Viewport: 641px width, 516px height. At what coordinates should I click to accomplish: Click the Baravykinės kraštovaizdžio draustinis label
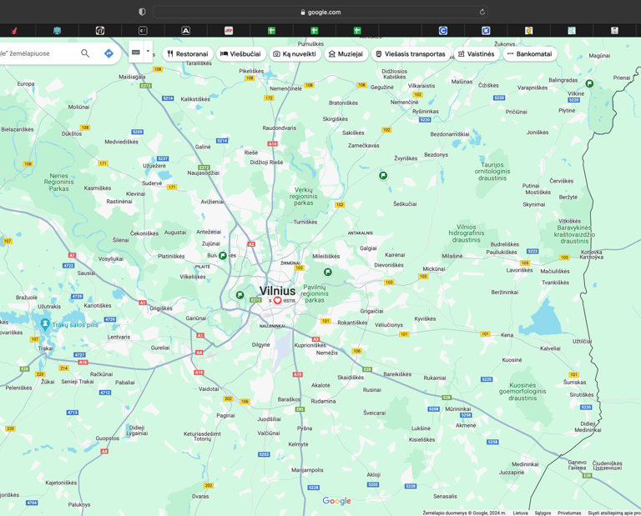tap(574, 234)
